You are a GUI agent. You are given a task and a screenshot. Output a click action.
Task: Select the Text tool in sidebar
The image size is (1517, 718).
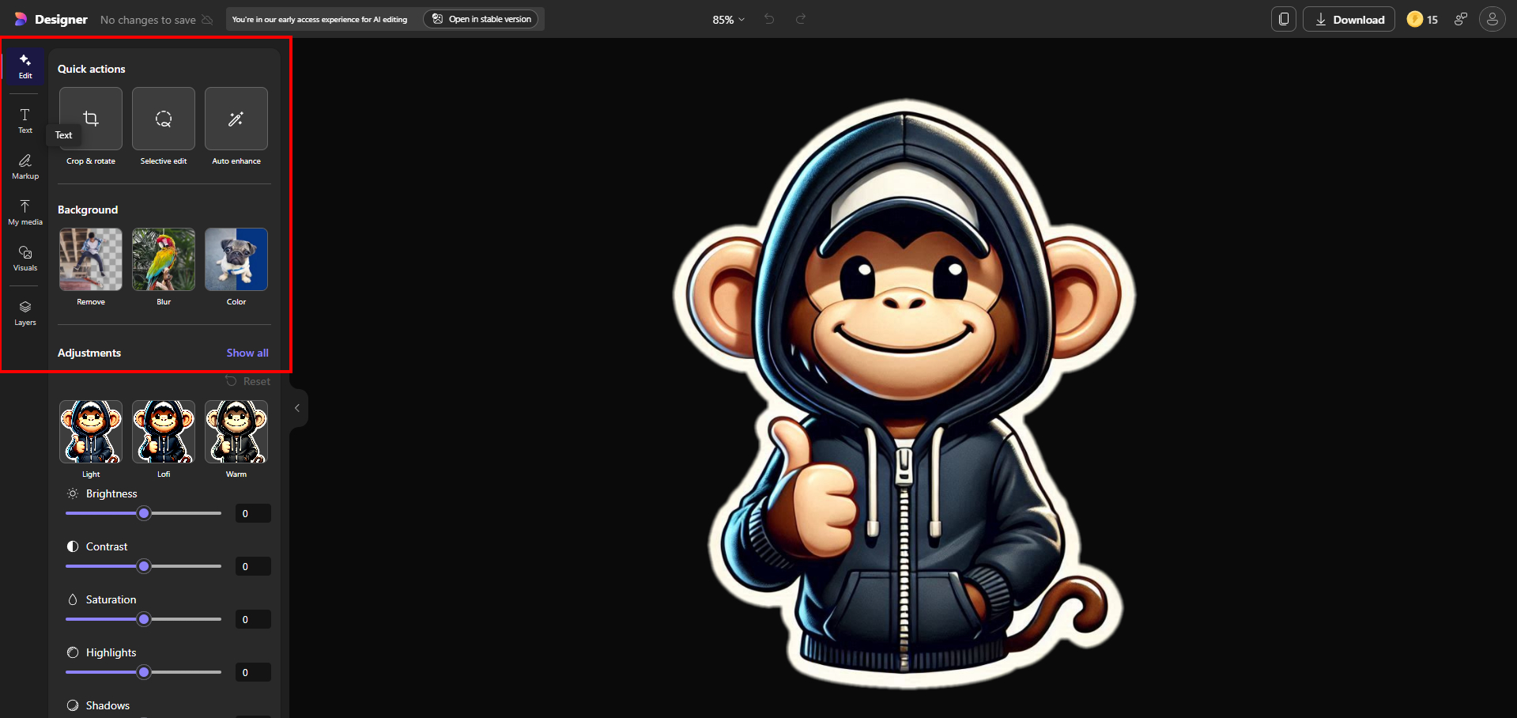pyautogui.click(x=25, y=121)
